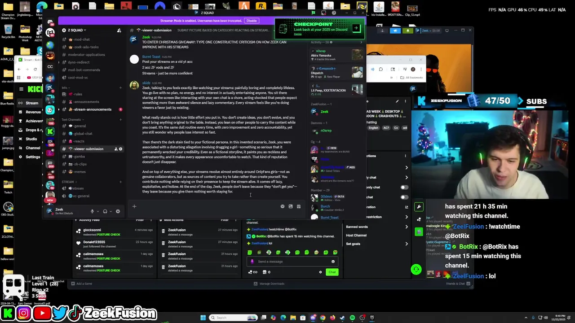Expand the Set goals chevron in Kick
Screen dimensions: 575x323
[x=407, y=244]
